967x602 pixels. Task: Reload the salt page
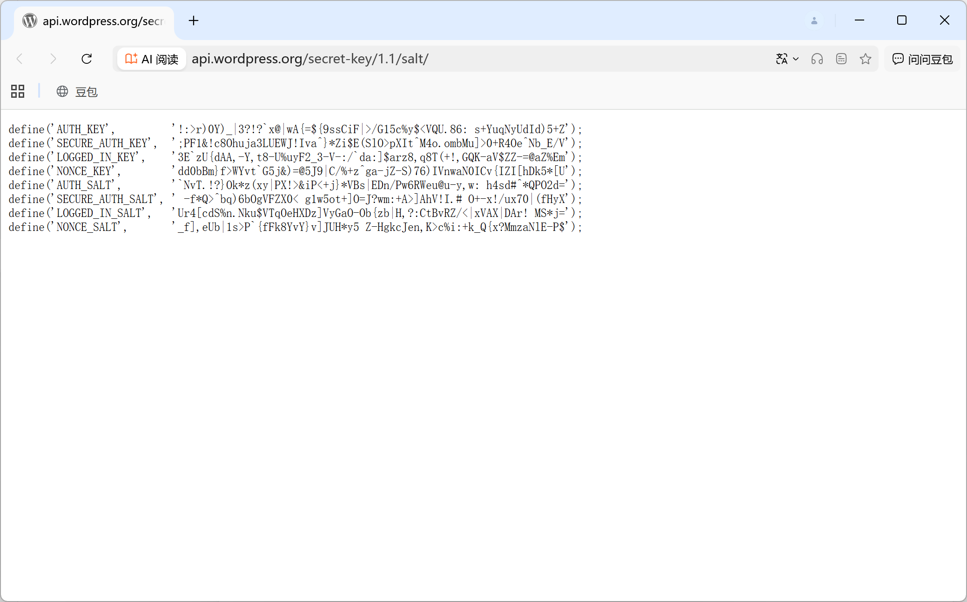(x=87, y=59)
